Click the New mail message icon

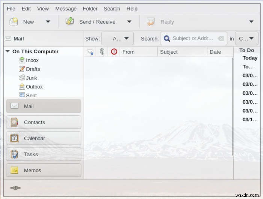tap(14, 21)
